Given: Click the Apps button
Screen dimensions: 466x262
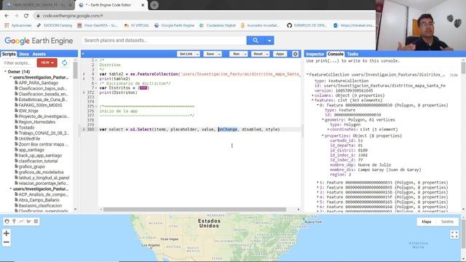Looking at the screenshot, I should (x=280, y=54).
